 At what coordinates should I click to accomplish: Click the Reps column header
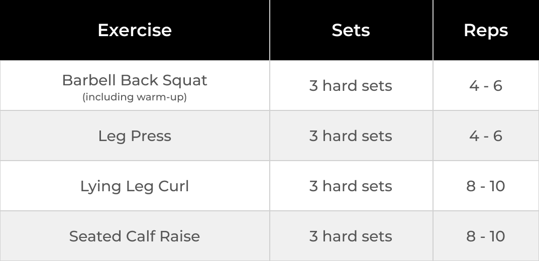(486, 30)
